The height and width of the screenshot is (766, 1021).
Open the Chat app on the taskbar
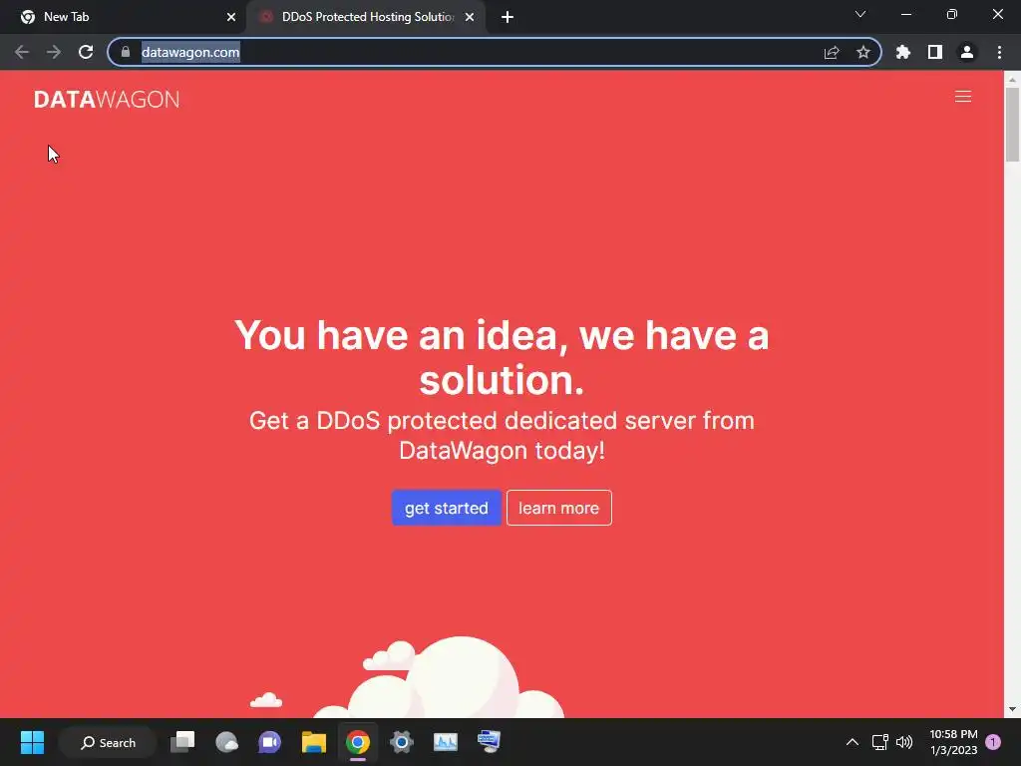pos(269,742)
